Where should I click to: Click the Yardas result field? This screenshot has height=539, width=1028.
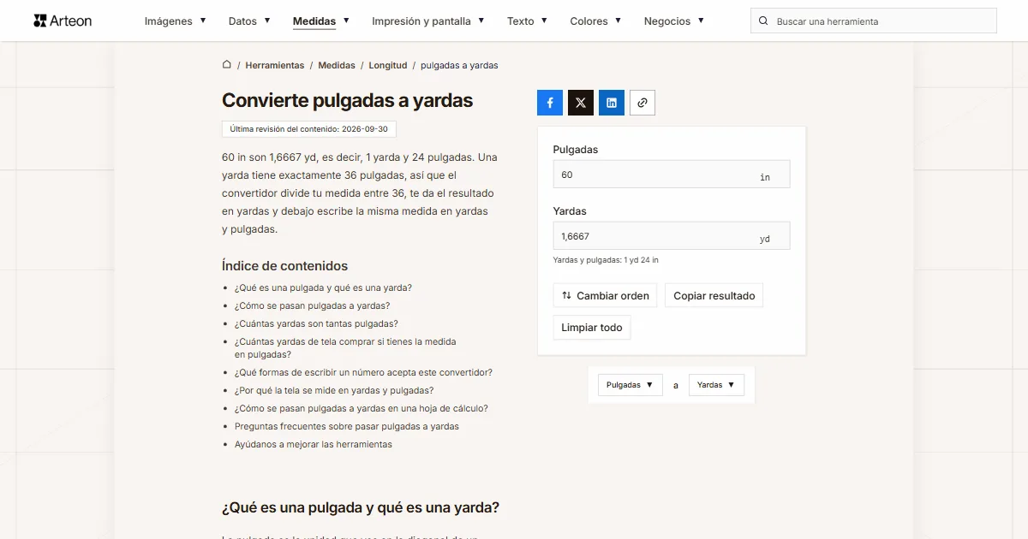click(x=672, y=236)
